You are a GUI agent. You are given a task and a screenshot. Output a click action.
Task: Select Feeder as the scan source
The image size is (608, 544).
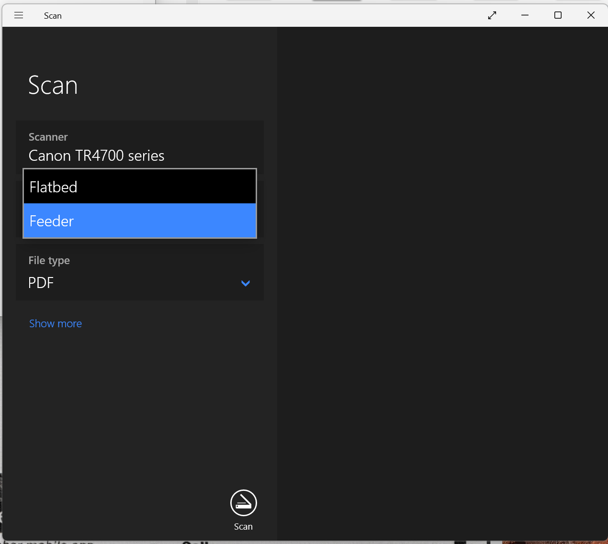(x=51, y=221)
